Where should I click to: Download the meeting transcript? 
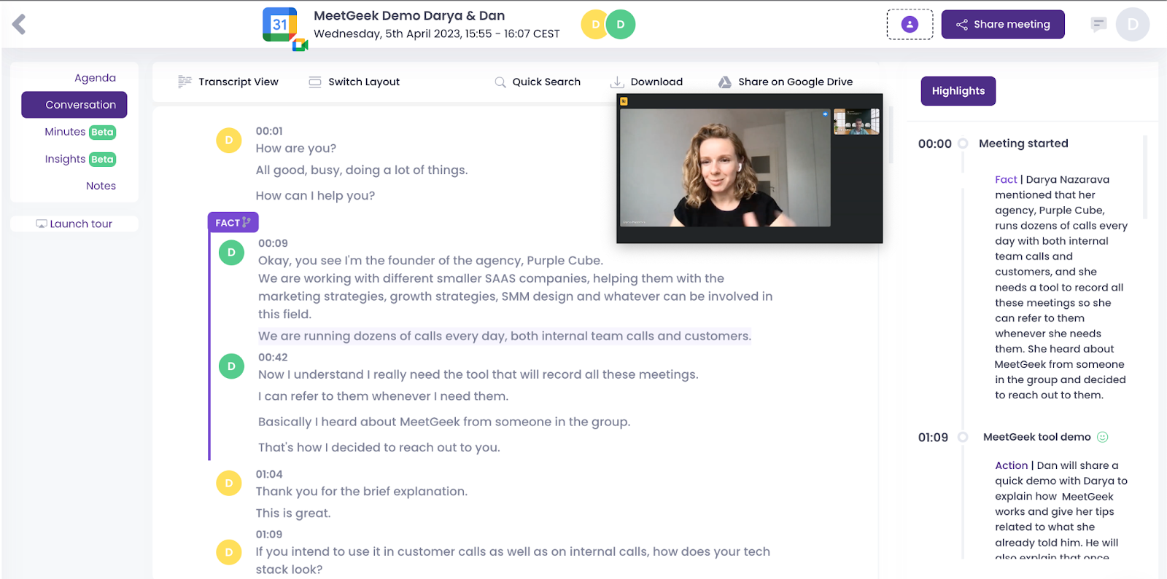(x=647, y=82)
